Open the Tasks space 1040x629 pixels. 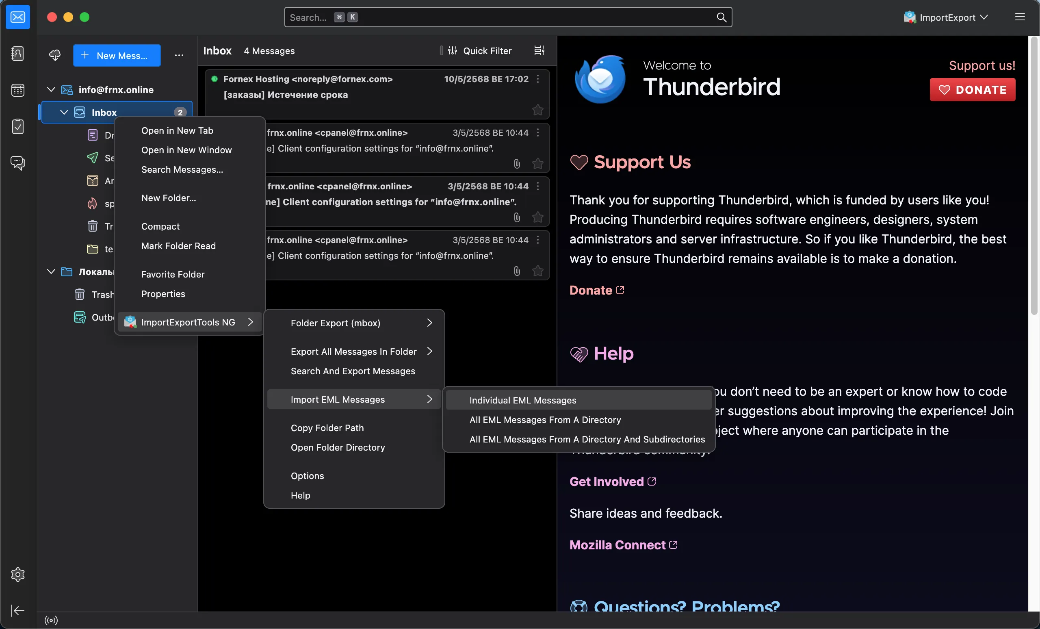point(18,126)
